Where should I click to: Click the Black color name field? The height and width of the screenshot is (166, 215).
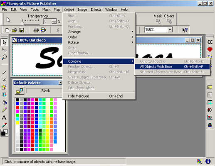click(x=44, y=91)
